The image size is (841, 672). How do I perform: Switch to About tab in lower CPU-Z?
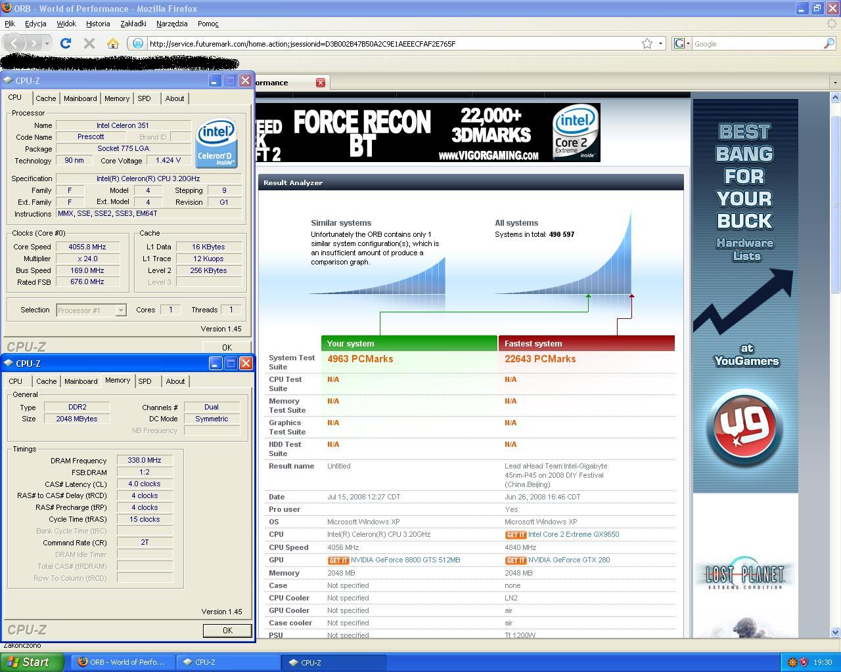[x=175, y=381]
